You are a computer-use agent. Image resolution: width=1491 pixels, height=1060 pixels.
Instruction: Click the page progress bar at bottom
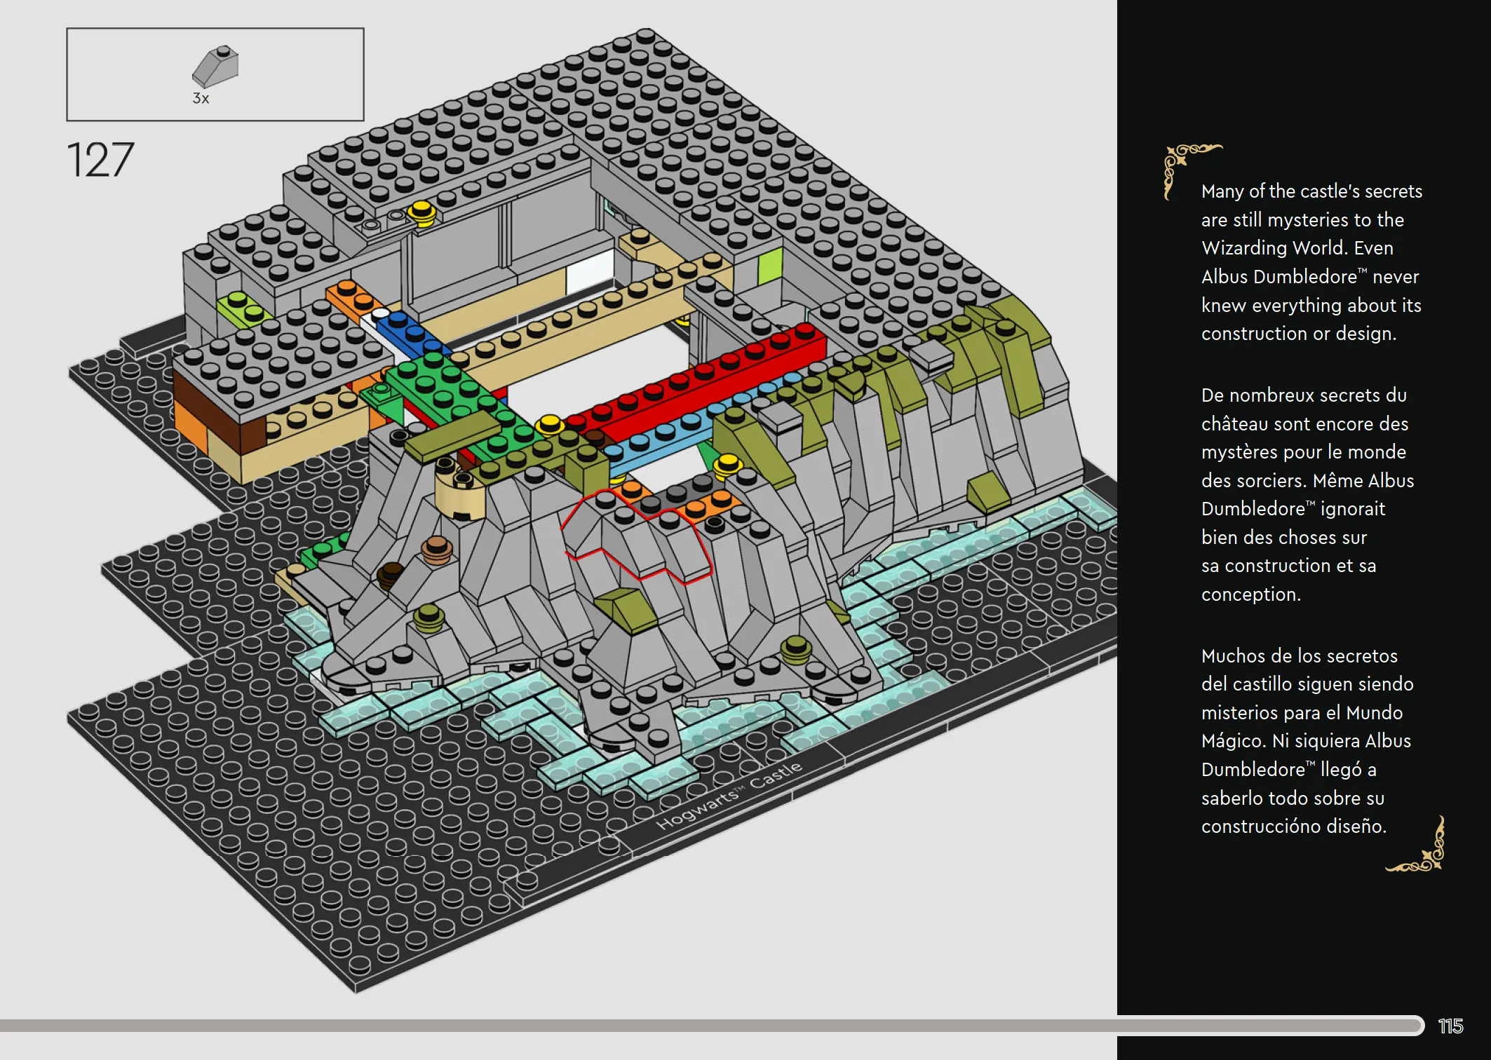coord(712,1026)
